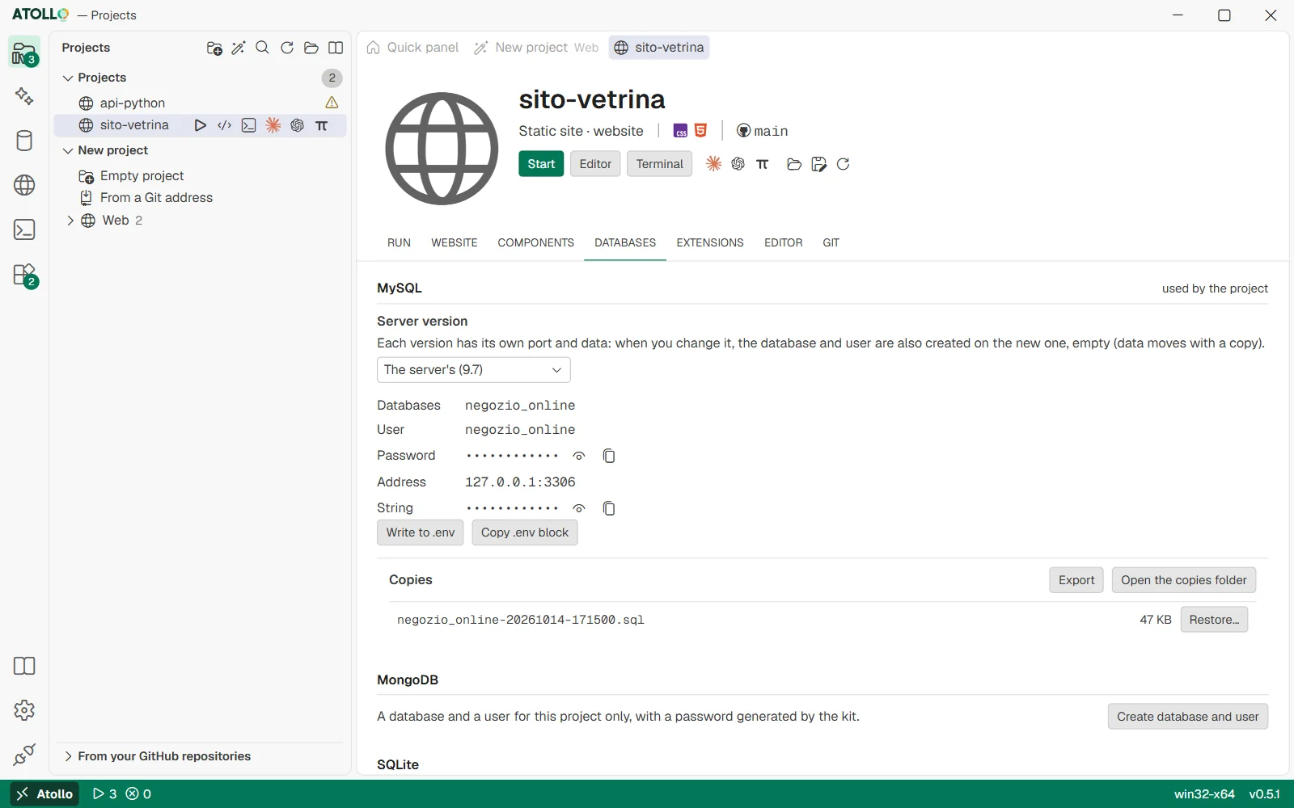Click the plug connection icon in the sidebar

pos(24,755)
